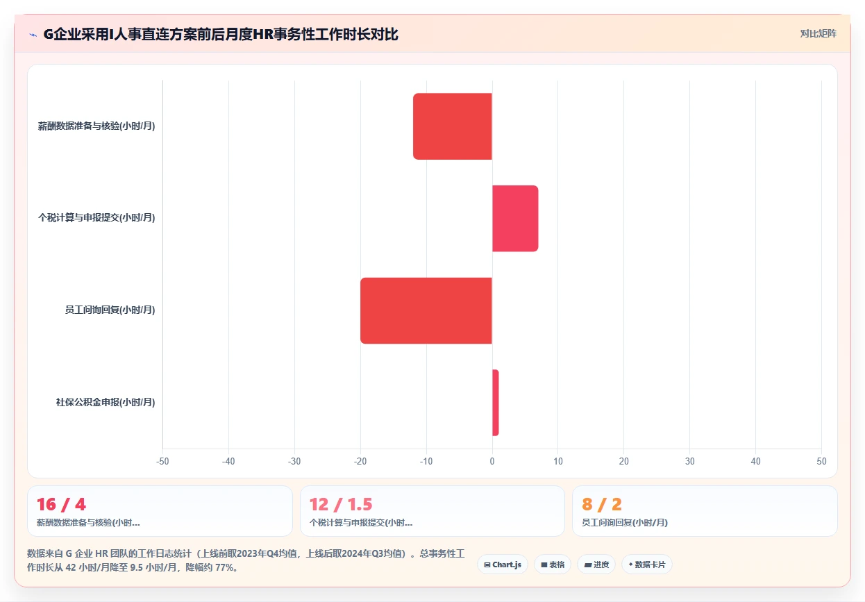Viewport: 865px width, 602px height.
Task: Open the 8 / 2 stat card
Action: tap(705, 511)
